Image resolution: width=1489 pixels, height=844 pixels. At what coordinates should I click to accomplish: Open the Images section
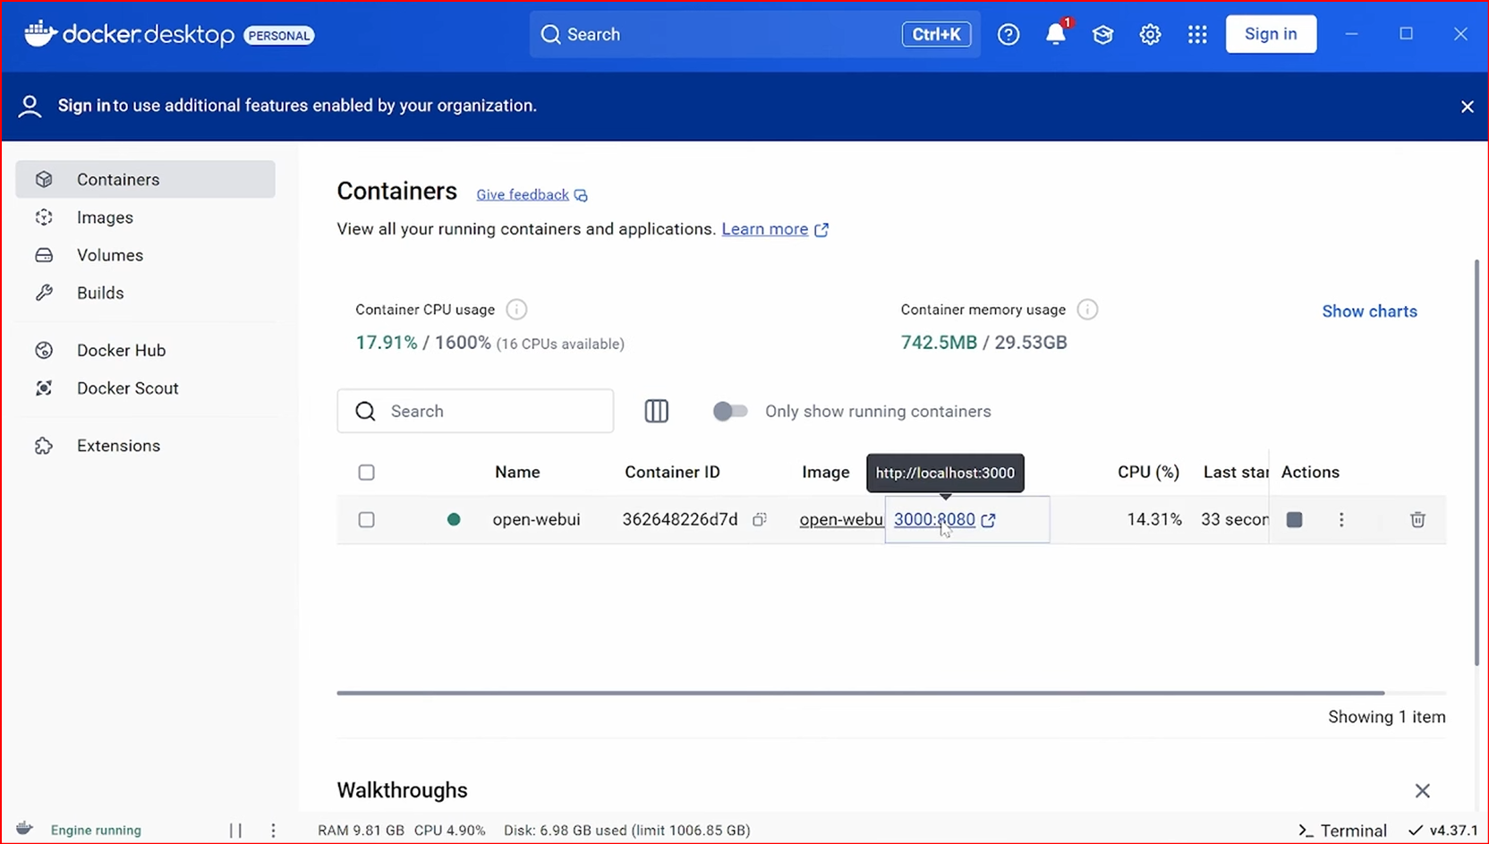pyautogui.click(x=145, y=217)
